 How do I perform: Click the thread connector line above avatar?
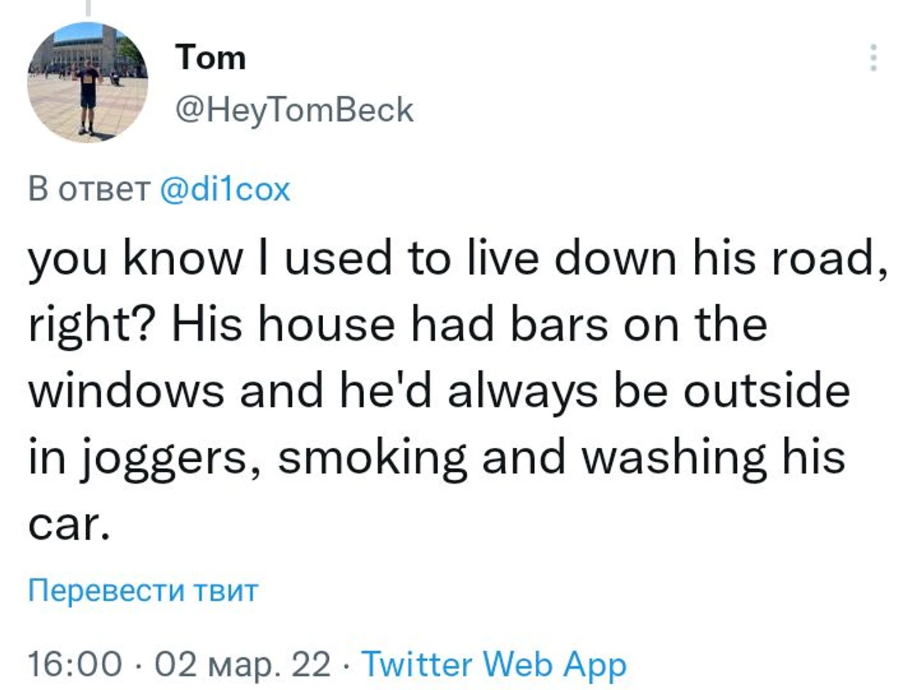pyautogui.click(x=88, y=8)
